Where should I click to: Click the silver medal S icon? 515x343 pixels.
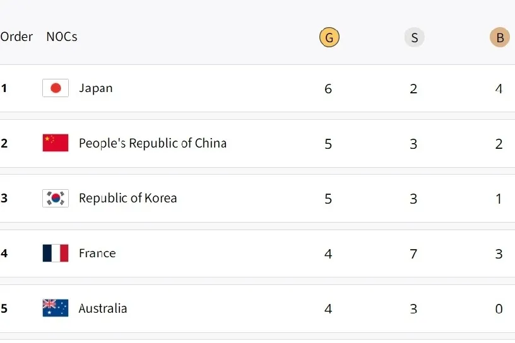pos(414,37)
